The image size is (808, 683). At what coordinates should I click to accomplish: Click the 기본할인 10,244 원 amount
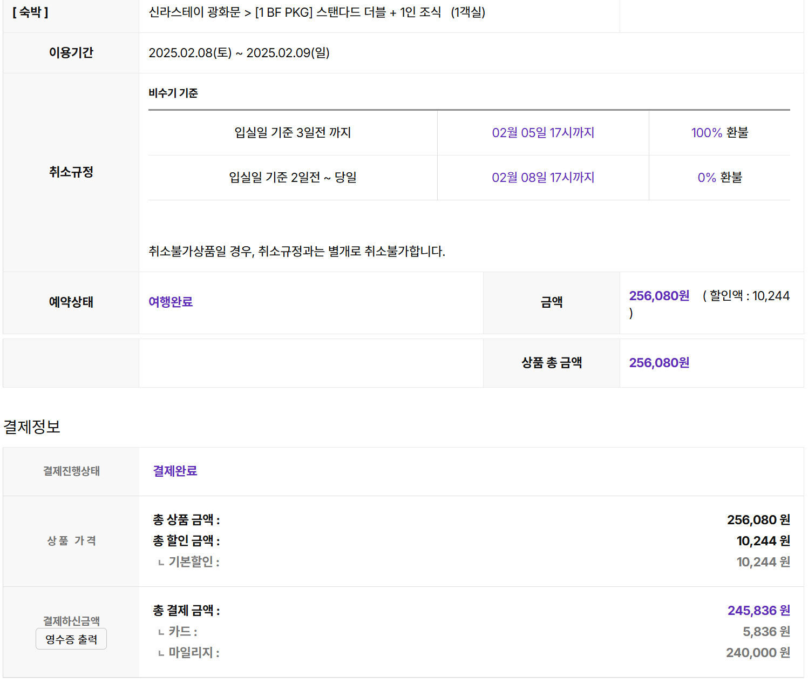pyautogui.click(x=764, y=562)
